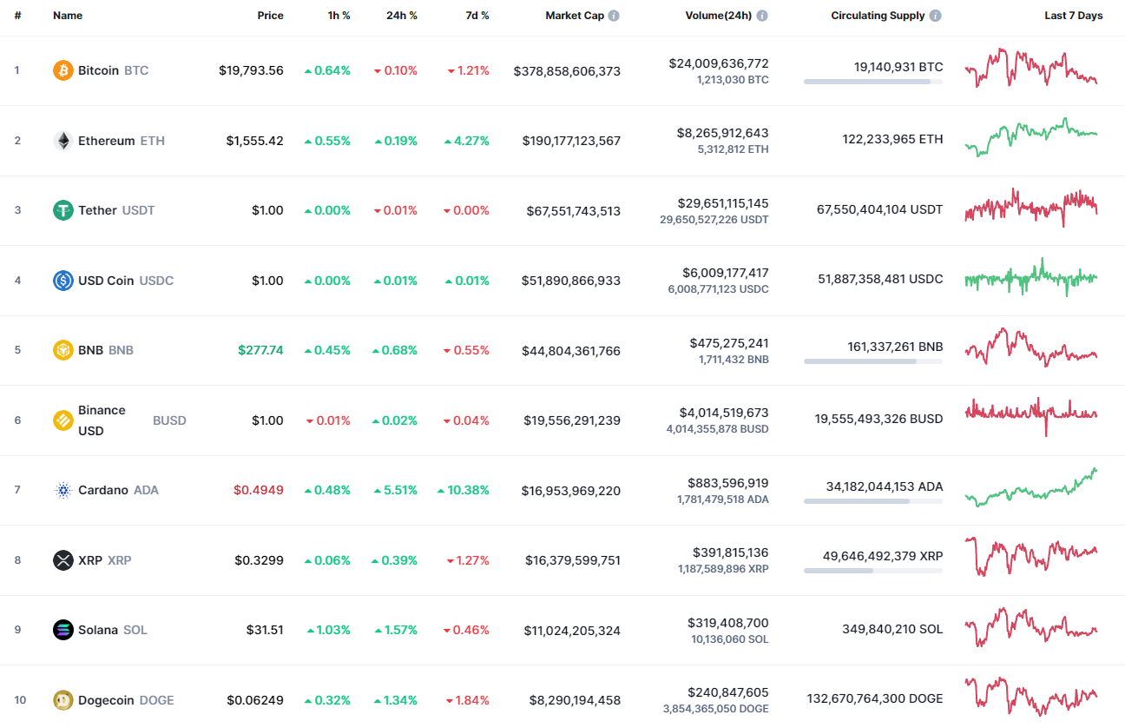Click the USD Coin logo icon
Screen dimensions: 1125x728
coord(62,280)
